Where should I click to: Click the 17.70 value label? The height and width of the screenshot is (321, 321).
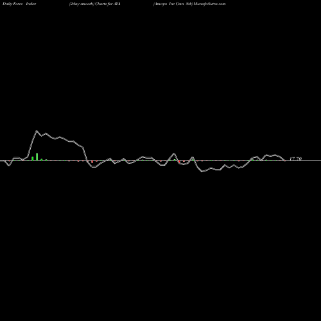pos(295,159)
